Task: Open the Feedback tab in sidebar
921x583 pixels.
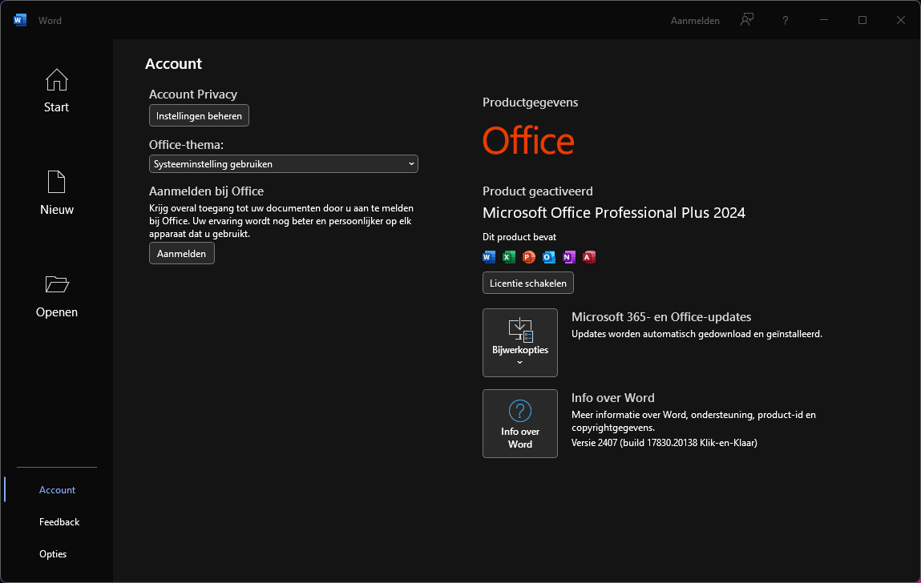Action: [59, 522]
